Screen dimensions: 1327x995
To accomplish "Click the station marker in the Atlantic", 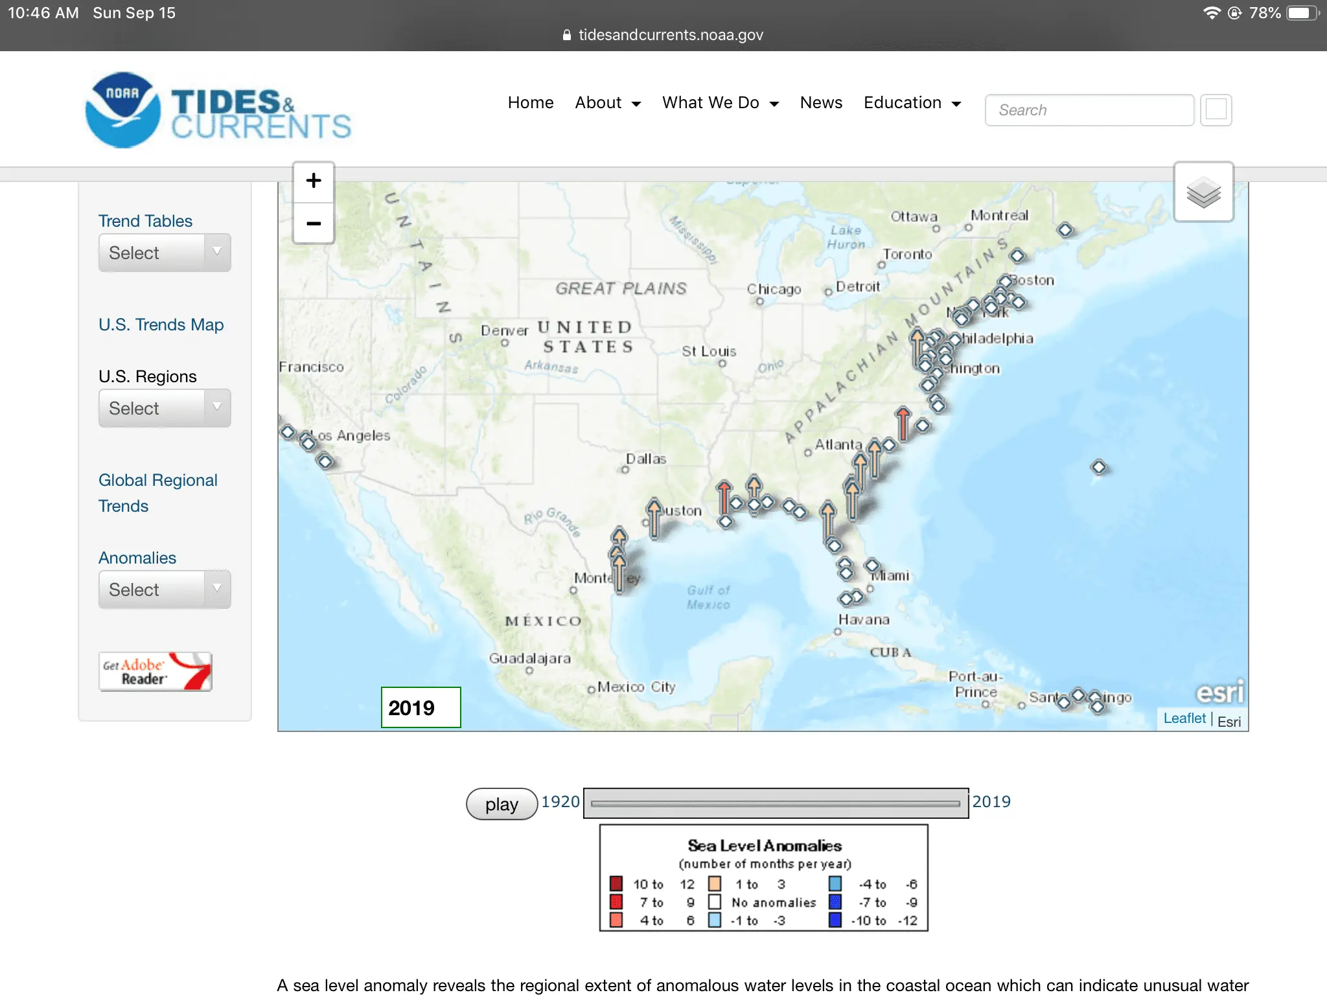I will pyautogui.click(x=1098, y=466).
